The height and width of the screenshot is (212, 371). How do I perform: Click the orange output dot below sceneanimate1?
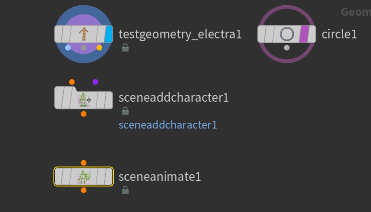click(84, 190)
